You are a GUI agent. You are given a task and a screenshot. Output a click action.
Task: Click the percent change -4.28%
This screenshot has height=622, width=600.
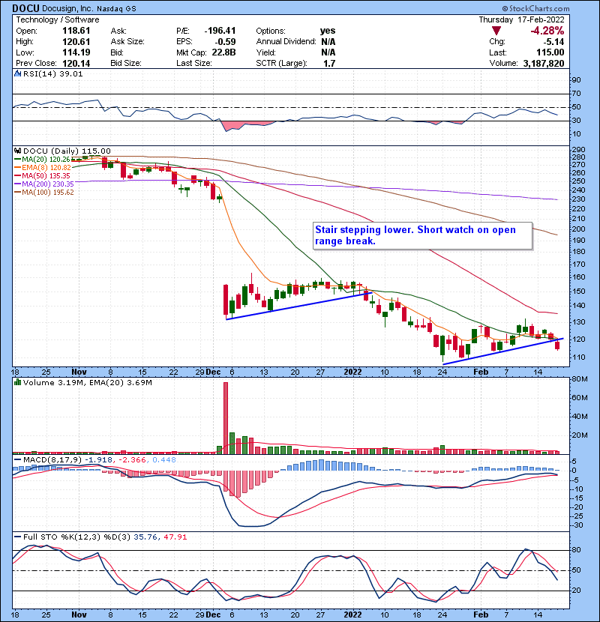(x=547, y=31)
